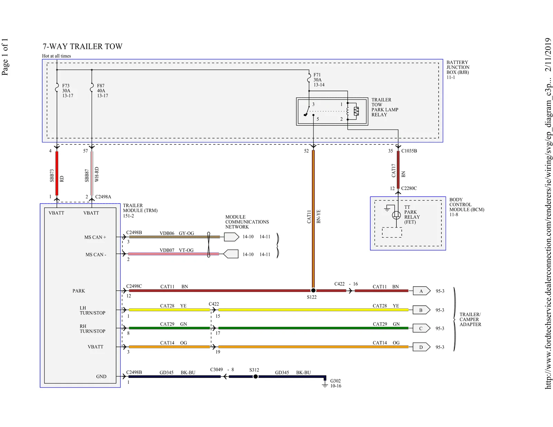Click the 'MS CAN +' pin label
The image size is (553, 427).
[95, 237]
